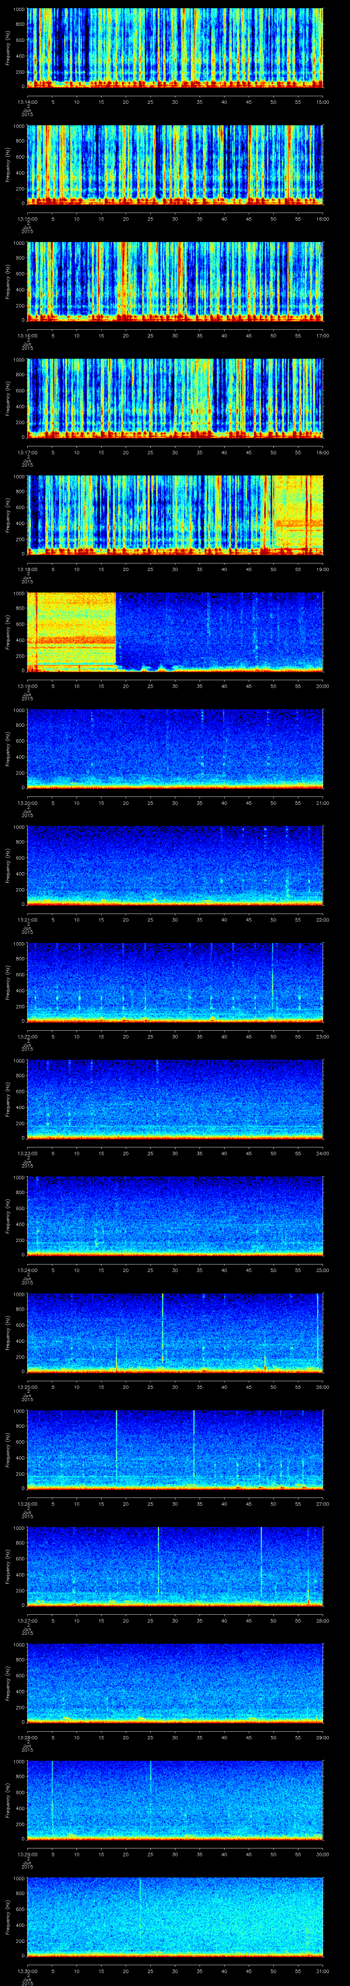Click the 27:00 end time label

click(x=322, y=1503)
